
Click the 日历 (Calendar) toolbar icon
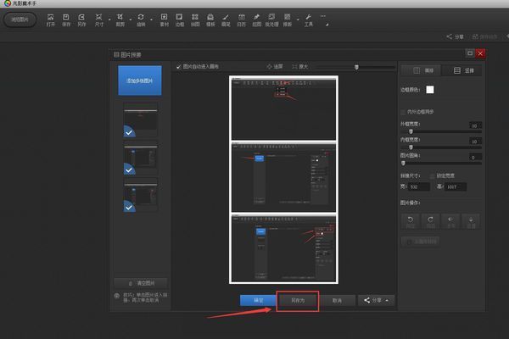click(241, 19)
